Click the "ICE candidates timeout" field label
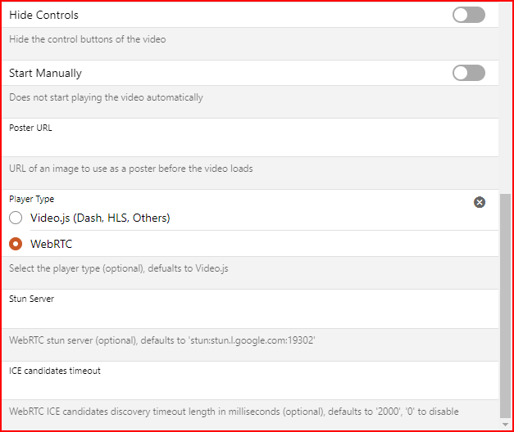Image resolution: width=514 pixels, height=432 pixels. pyautogui.click(x=55, y=371)
